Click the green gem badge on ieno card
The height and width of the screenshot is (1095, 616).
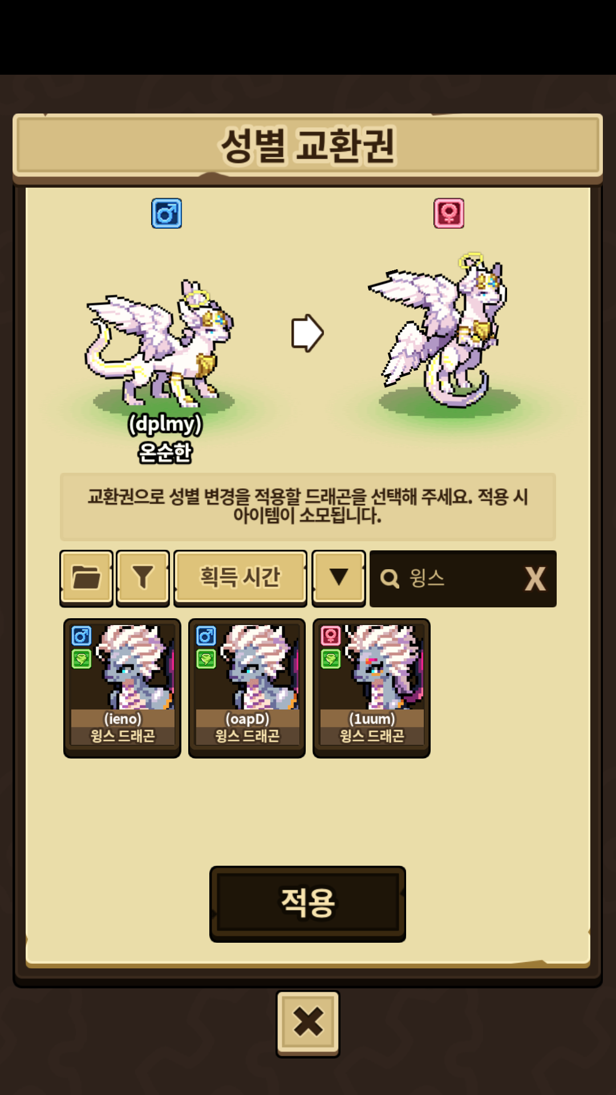(82, 659)
